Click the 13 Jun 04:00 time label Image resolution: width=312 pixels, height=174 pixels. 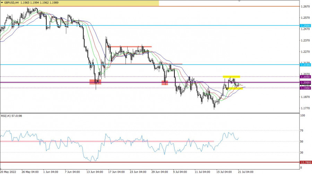tap(95, 172)
